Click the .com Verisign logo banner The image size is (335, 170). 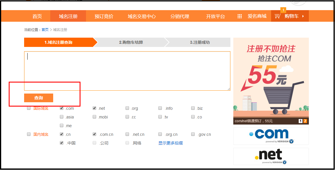click(x=271, y=136)
